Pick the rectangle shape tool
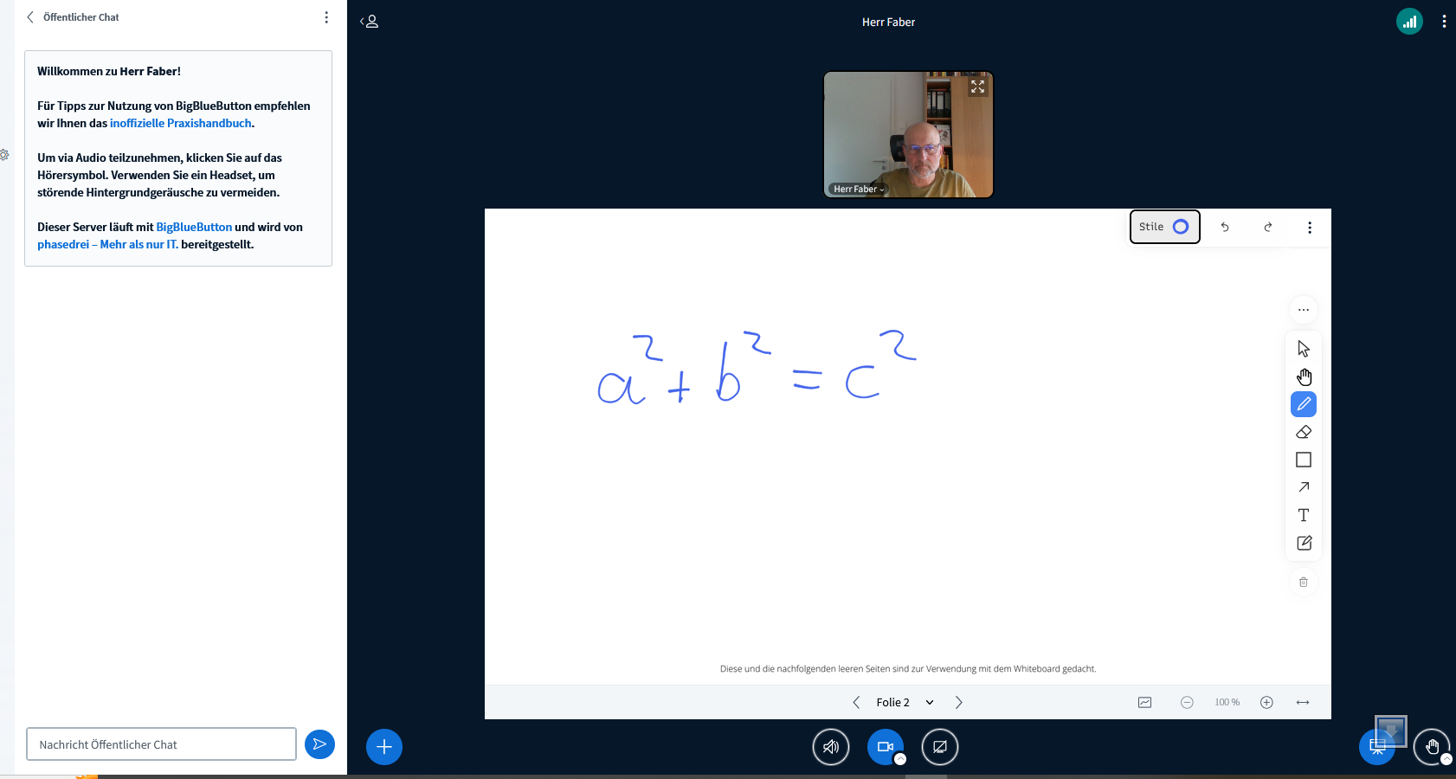Viewport: 1456px width, 779px height. pos(1304,460)
